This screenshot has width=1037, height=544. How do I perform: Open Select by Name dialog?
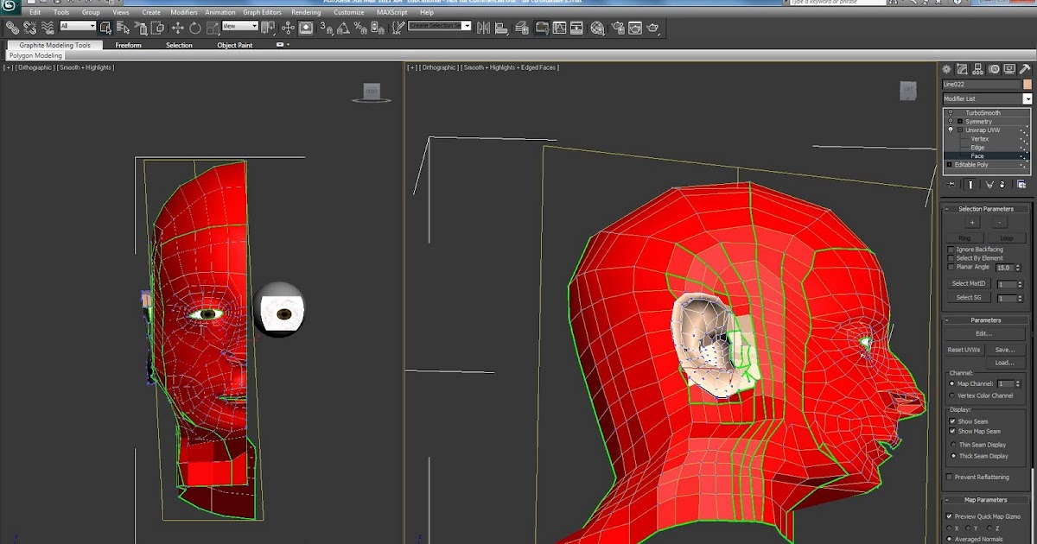[x=122, y=27]
